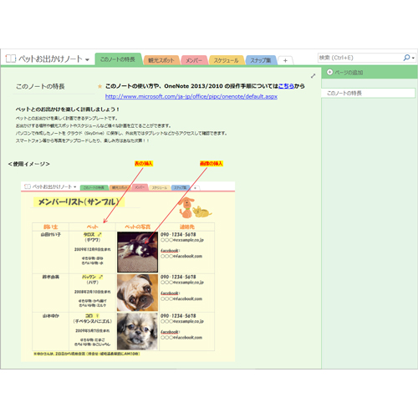Open the microsoft.com onenote URL link
Screen dimensions: 418x418
[191, 96]
